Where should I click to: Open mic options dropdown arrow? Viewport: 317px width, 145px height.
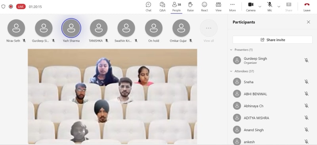(279, 7)
